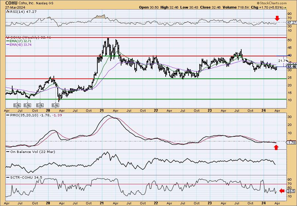Click the 'Volume 718.5K' value
Screen dimensions: 297x206
236,7
